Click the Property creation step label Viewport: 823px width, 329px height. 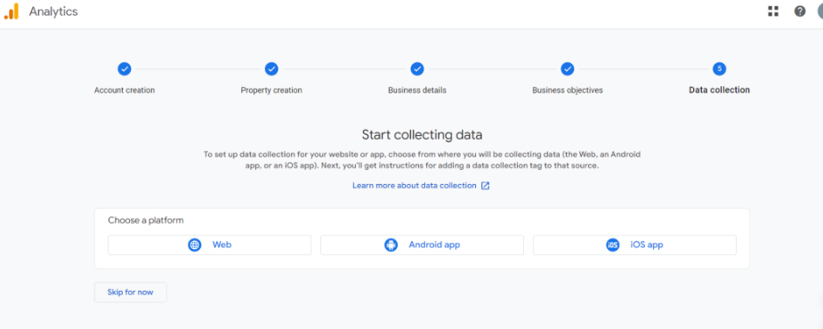coord(271,90)
